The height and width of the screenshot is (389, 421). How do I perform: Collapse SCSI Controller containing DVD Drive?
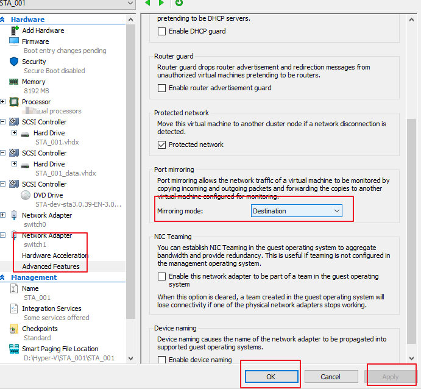2,184
